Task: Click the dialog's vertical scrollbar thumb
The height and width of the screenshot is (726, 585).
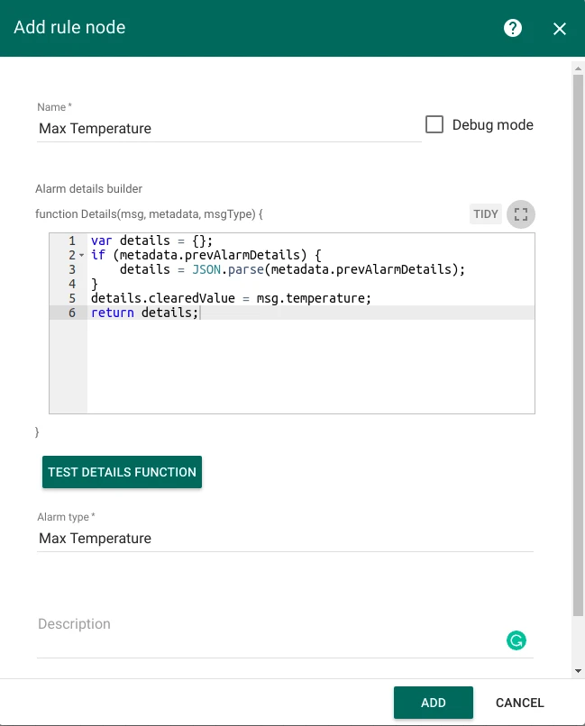Action: point(578,345)
